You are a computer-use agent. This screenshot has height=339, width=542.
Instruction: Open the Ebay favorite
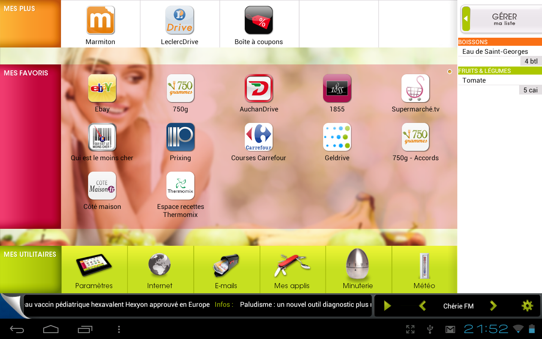pyautogui.click(x=102, y=88)
